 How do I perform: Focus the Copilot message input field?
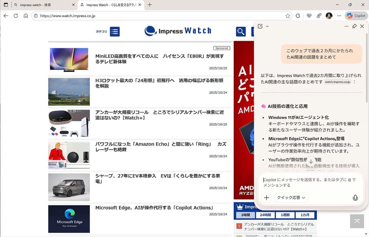311,182
